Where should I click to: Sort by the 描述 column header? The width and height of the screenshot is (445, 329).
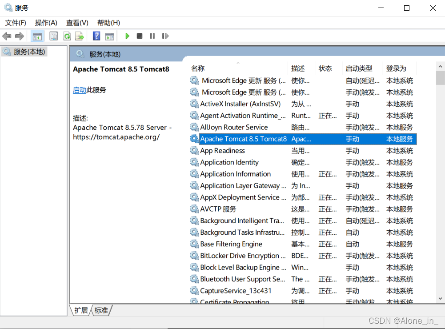pyautogui.click(x=298, y=68)
